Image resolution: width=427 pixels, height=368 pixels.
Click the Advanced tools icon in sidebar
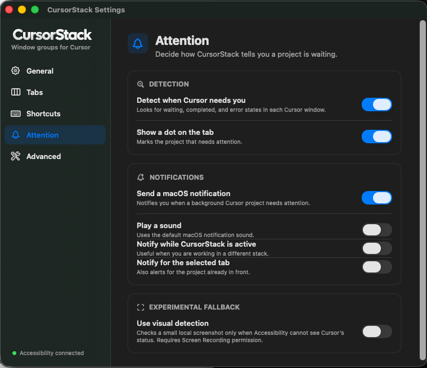click(15, 156)
